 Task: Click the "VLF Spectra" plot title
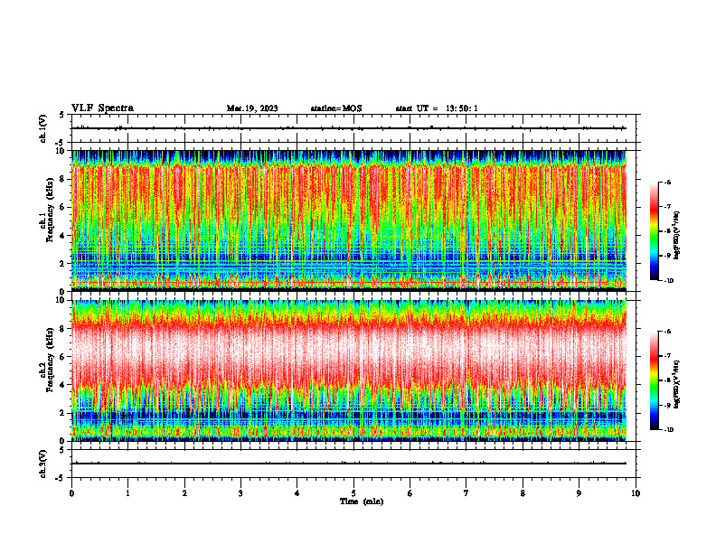pyautogui.click(x=102, y=108)
